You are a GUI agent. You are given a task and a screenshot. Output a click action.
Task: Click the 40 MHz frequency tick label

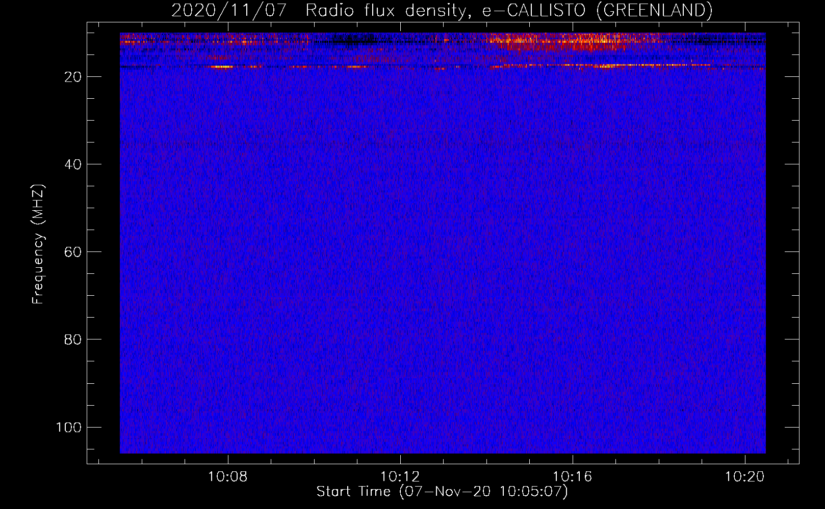tap(73, 164)
